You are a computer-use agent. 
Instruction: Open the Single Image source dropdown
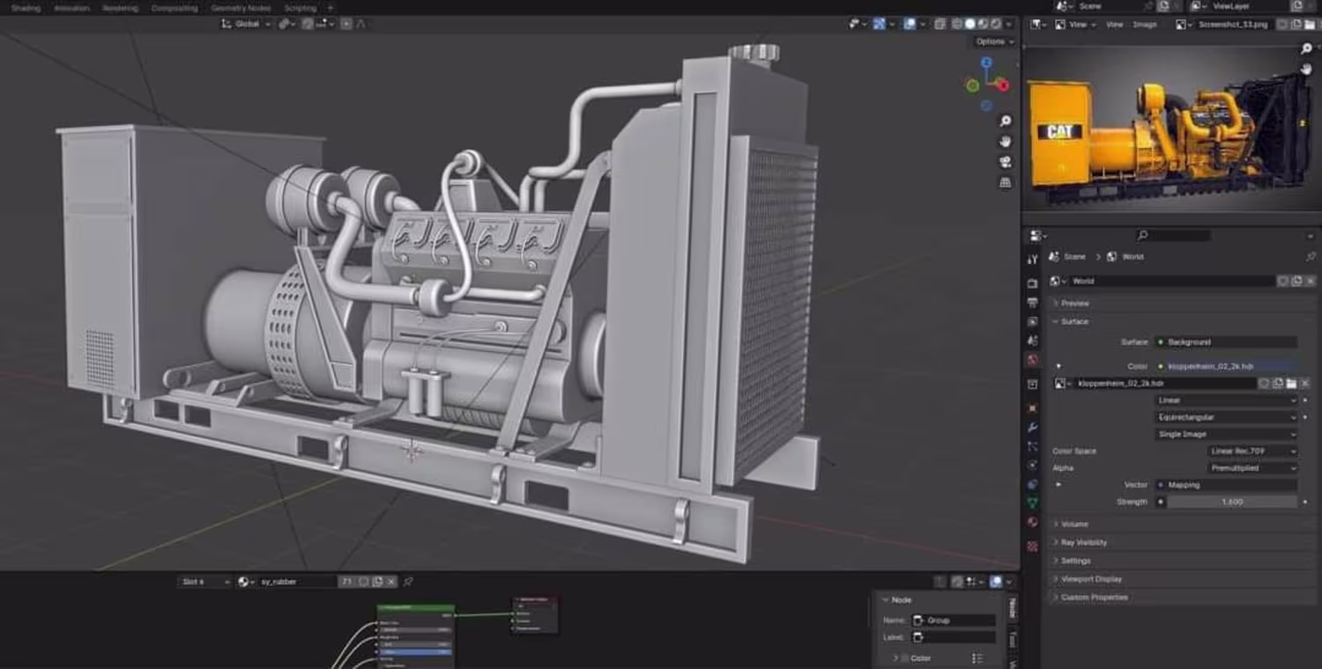(x=1226, y=434)
